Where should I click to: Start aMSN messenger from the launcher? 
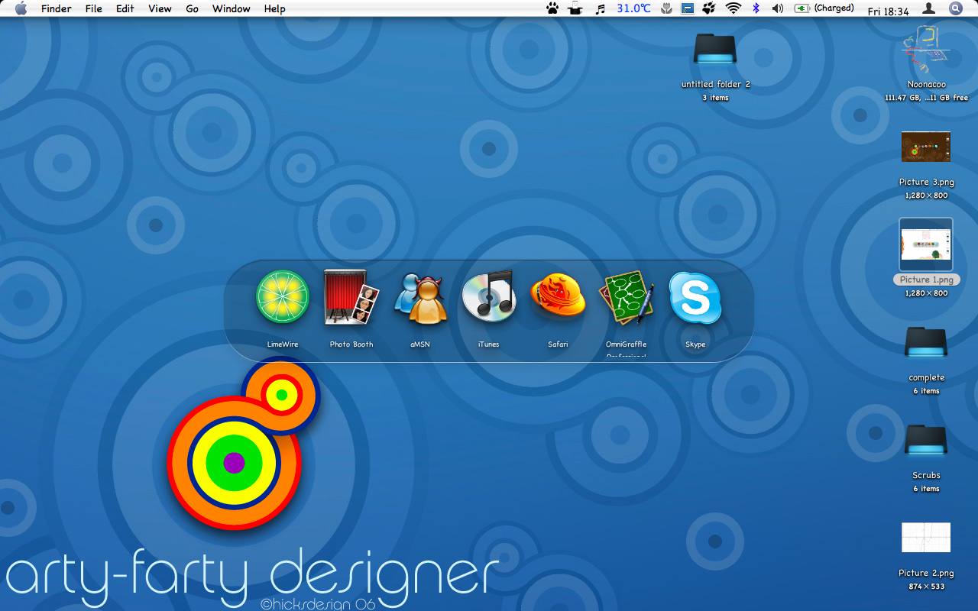(x=420, y=298)
